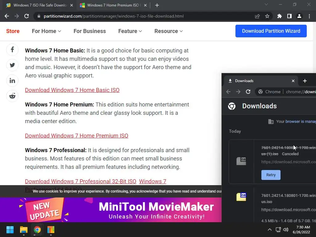
Task: Click the Chrome logo beside Downloads heading
Action: pos(232,106)
